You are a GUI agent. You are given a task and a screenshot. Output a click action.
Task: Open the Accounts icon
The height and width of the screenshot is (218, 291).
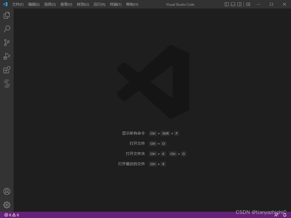point(7,191)
